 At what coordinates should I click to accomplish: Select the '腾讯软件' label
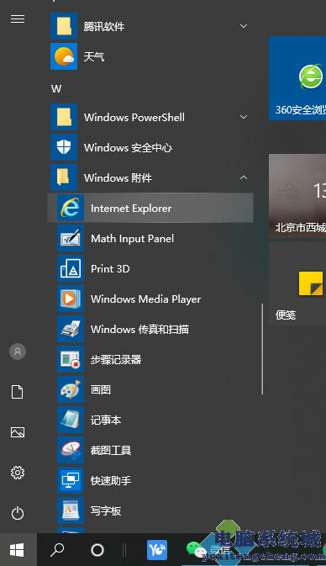click(104, 26)
